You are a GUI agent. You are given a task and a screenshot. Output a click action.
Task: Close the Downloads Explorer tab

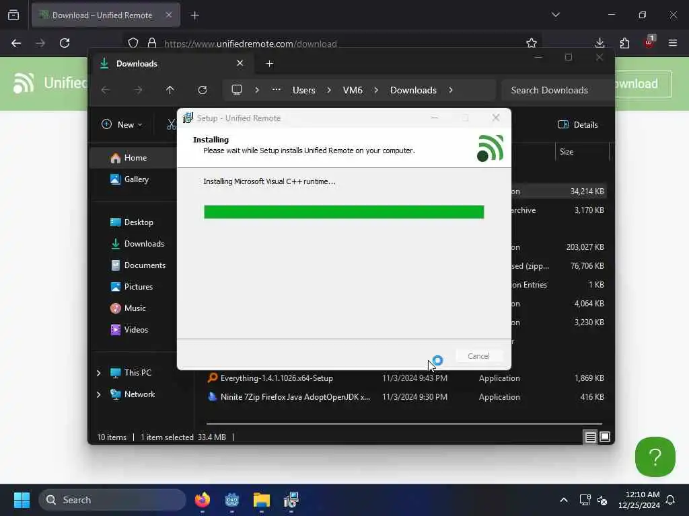240,63
